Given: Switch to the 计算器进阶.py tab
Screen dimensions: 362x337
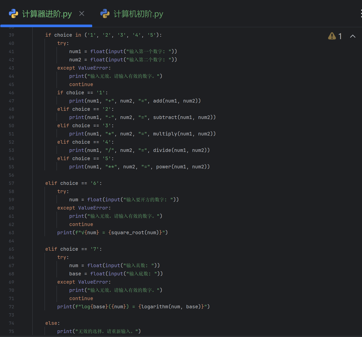Looking at the screenshot, I should tap(47, 14).
